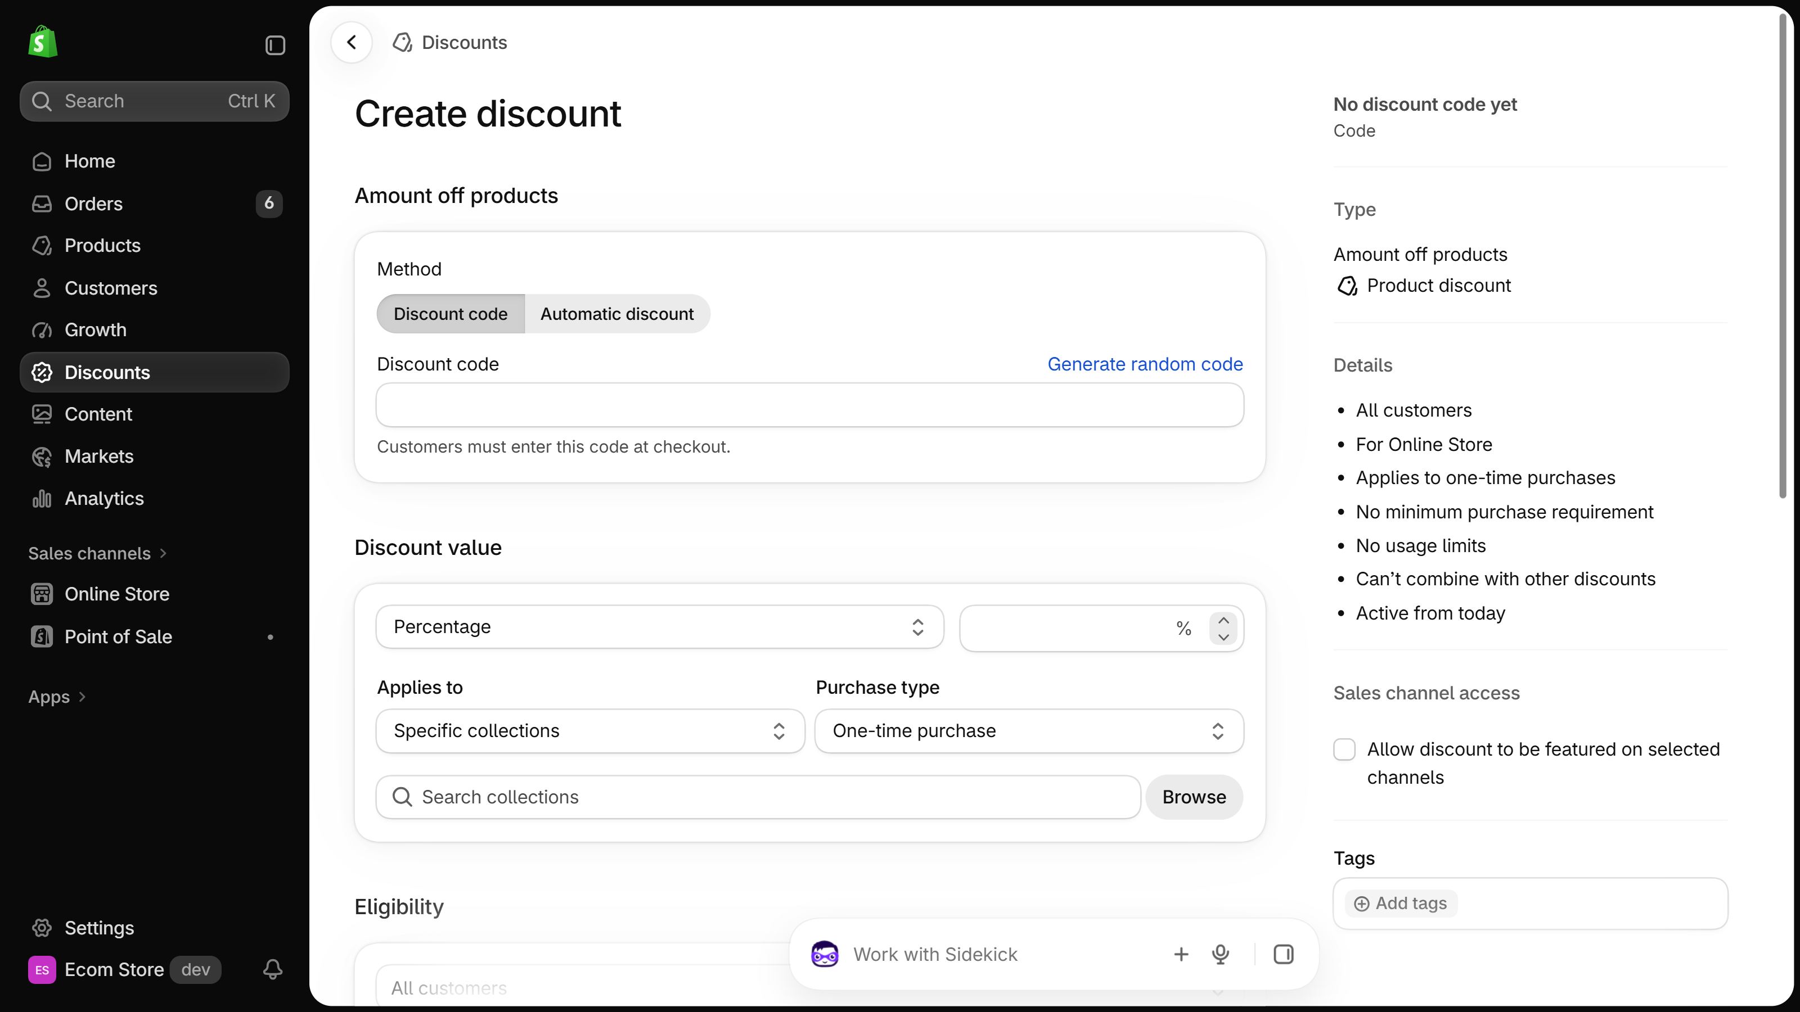Viewport: 1800px width, 1012px height.
Task: Click the Content image icon
Action: [42, 414]
